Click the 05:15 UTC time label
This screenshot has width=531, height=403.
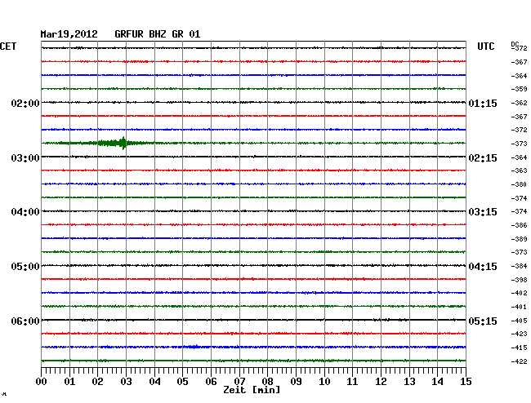coord(483,321)
